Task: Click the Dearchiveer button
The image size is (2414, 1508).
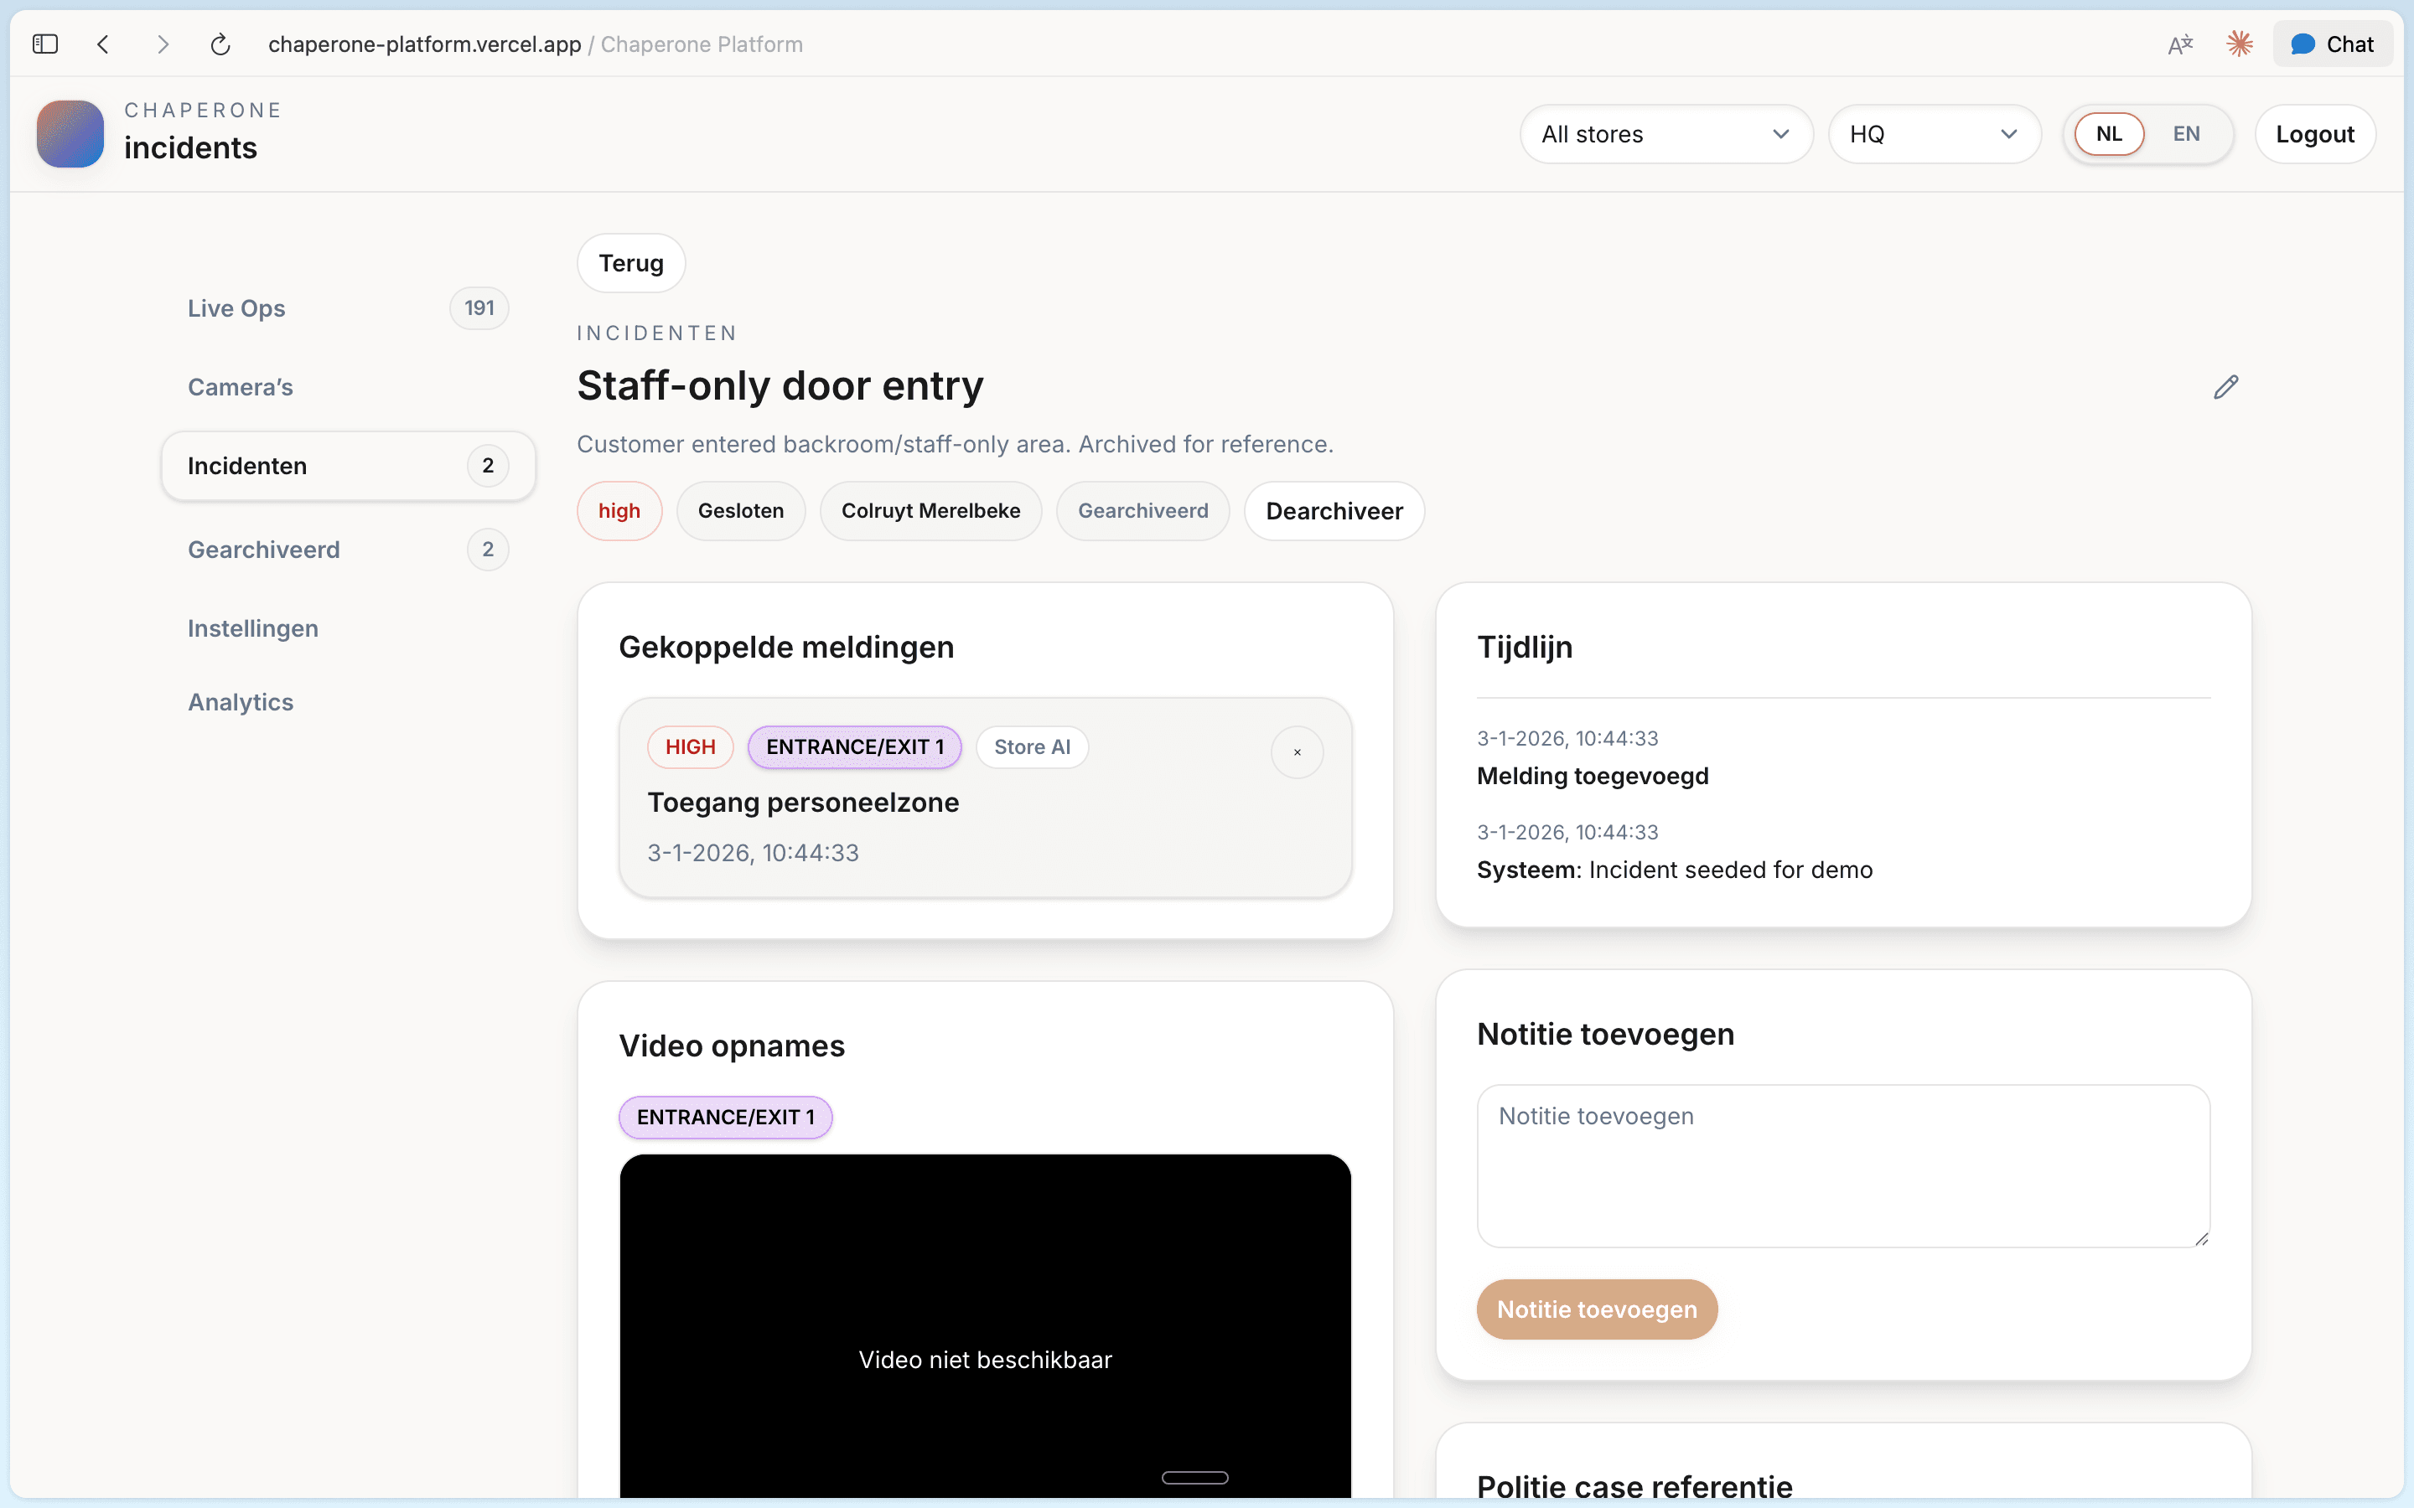Action: (1334, 511)
